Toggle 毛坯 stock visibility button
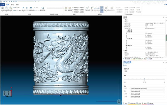167x105 pixels. [102, 9]
